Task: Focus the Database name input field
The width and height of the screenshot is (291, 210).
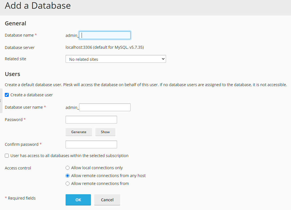Action: tap(104, 35)
